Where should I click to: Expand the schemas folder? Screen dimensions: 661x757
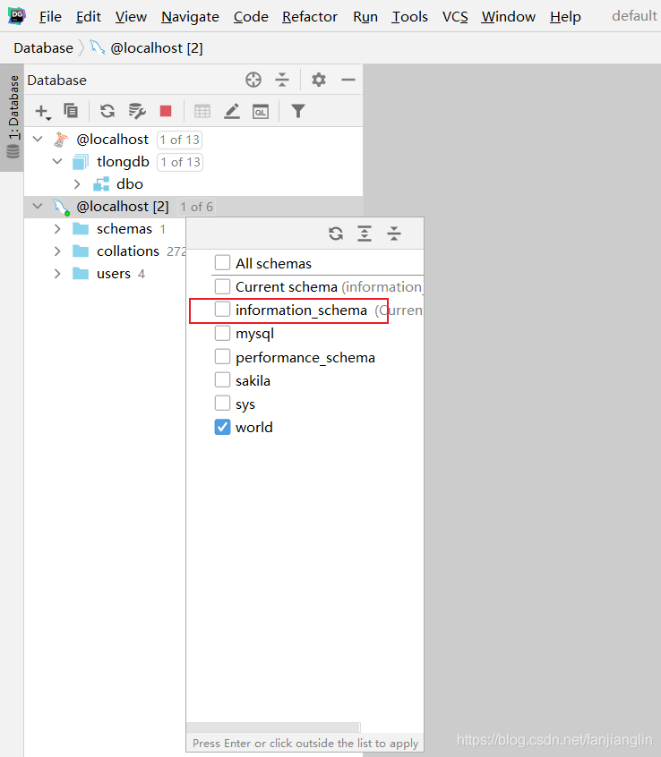pos(57,229)
